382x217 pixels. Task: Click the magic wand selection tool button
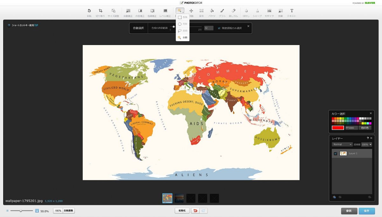pyautogui.click(x=180, y=11)
